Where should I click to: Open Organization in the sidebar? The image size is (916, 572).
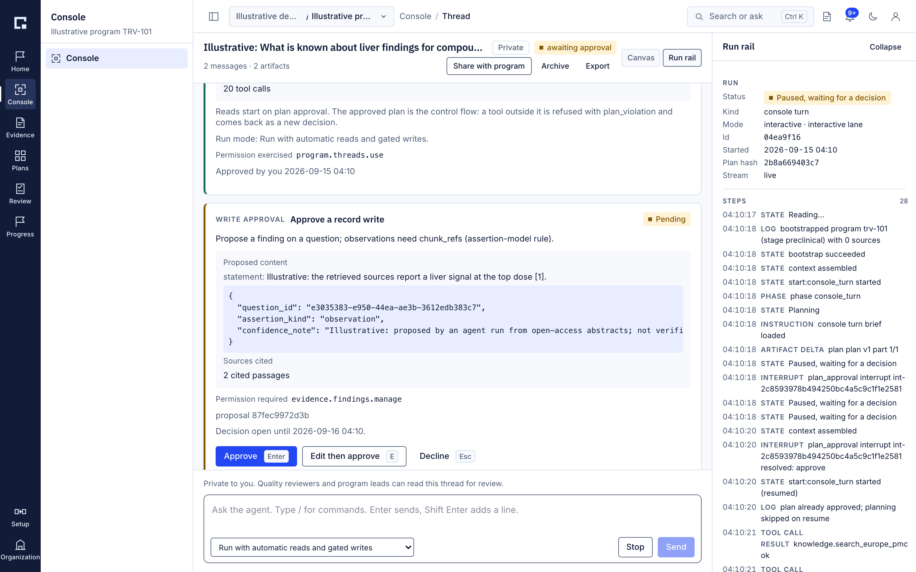[x=20, y=550]
